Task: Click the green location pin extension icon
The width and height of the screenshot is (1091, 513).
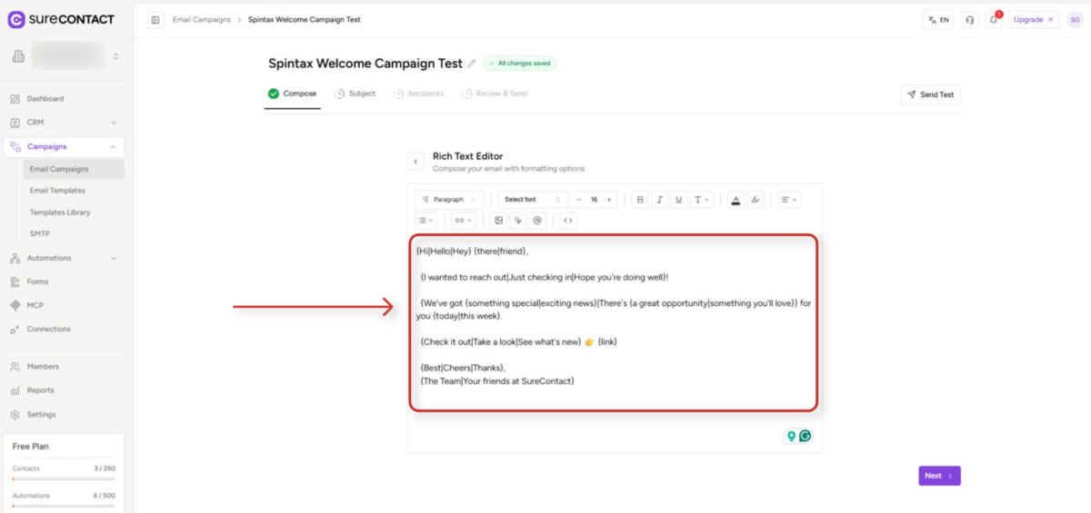Action: click(791, 436)
